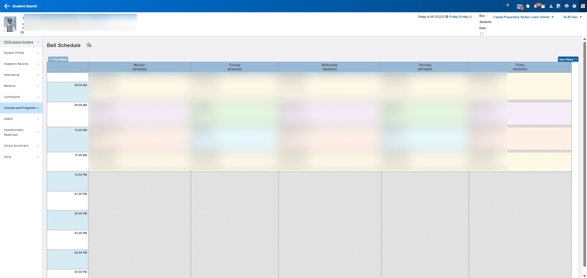Select the Friday 08/22/2025 column header
Screen dimensions: 587x278
coord(520,67)
